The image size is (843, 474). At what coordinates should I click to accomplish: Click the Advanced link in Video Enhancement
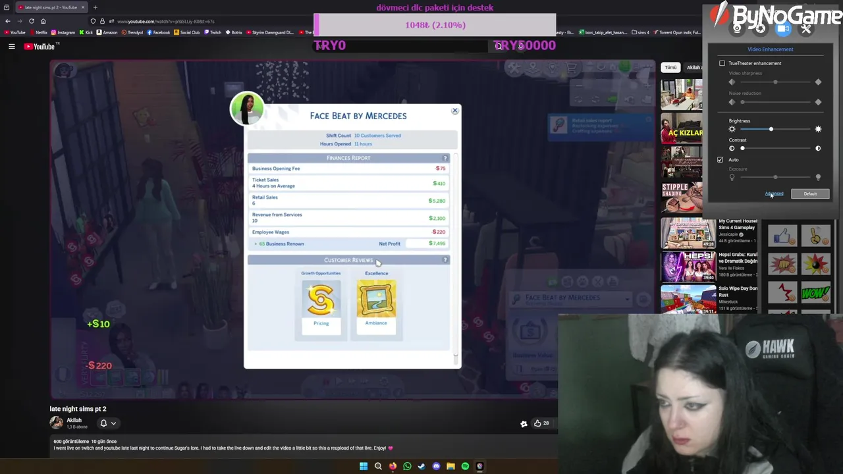[x=775, y=194]
